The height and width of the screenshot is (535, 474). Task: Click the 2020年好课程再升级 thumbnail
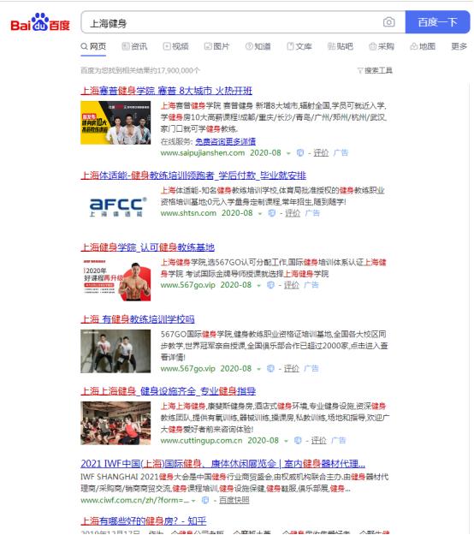pos(116,279)
